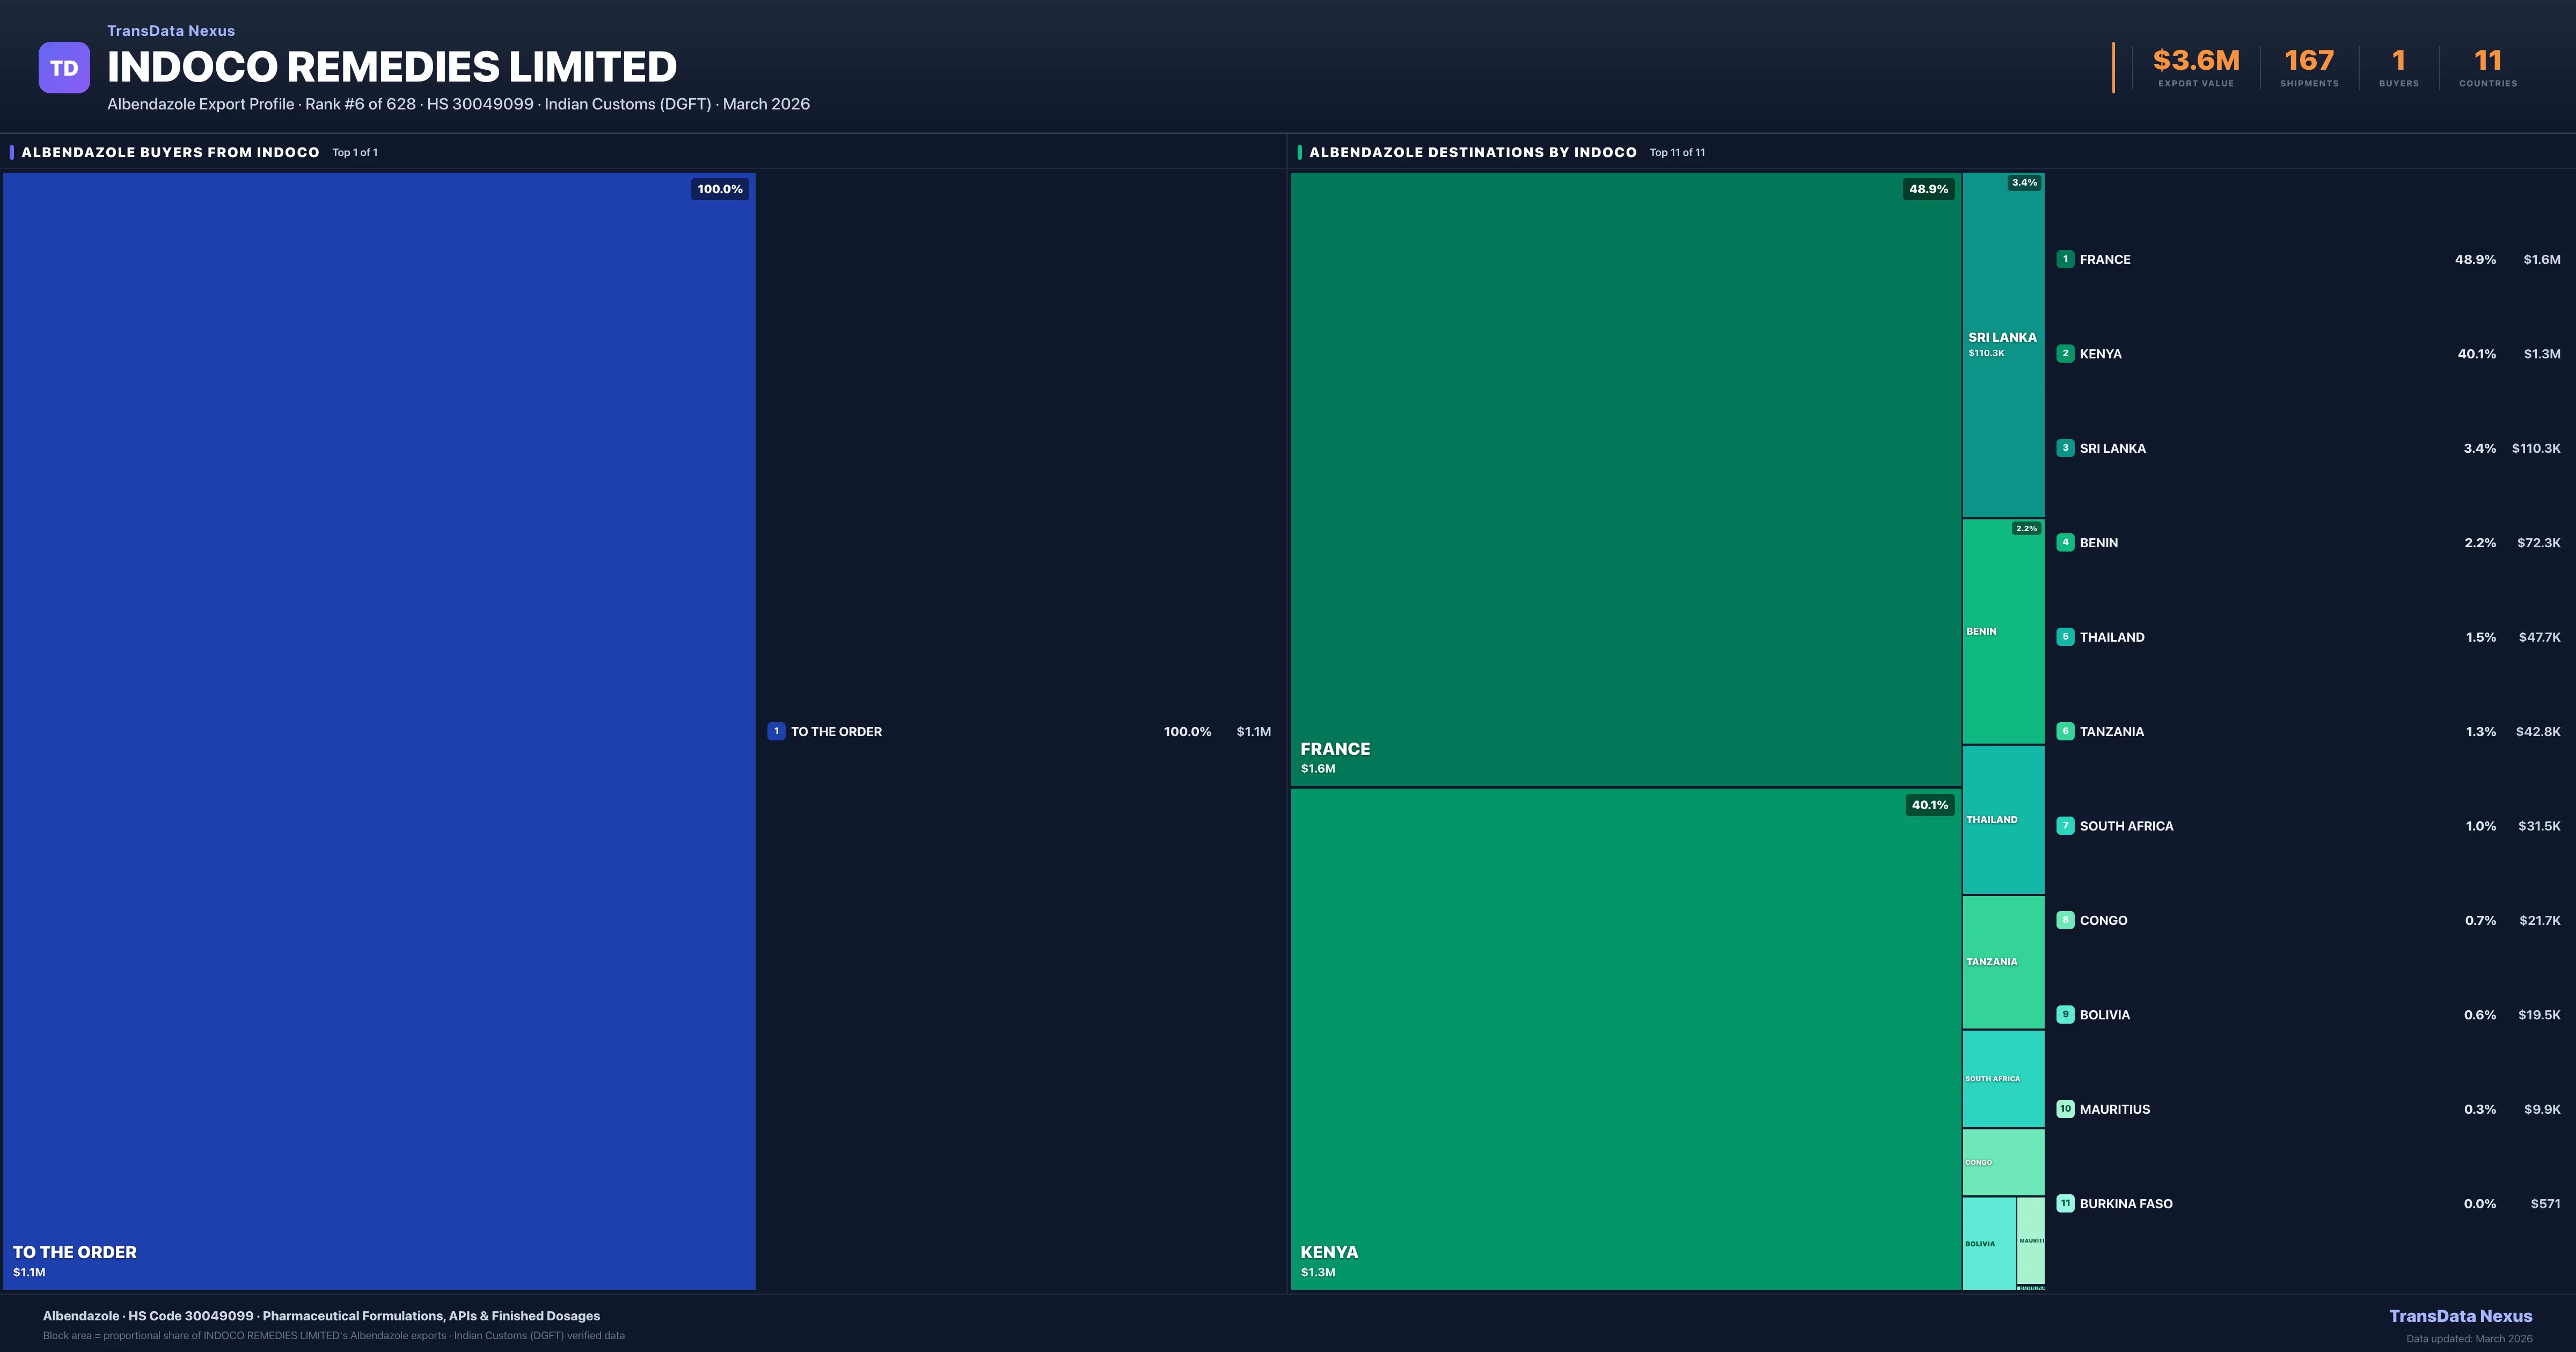Click the 48.9% badge on France block
This screenshot has width=2576, height=1352.
pos(1928,189)
